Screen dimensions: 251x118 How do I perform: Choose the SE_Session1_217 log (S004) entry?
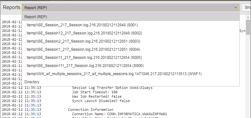pyautogui.click(x=131, y=49)
